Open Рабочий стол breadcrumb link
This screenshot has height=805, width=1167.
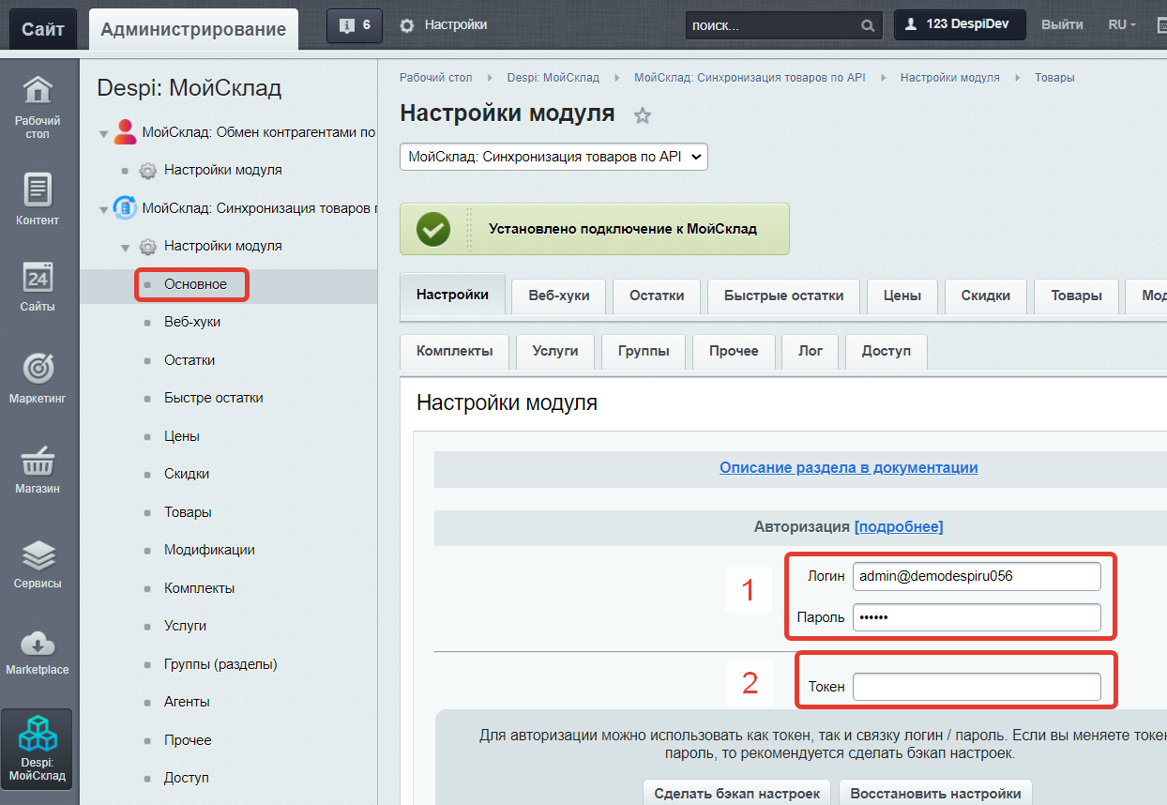[x=435, y=78]
